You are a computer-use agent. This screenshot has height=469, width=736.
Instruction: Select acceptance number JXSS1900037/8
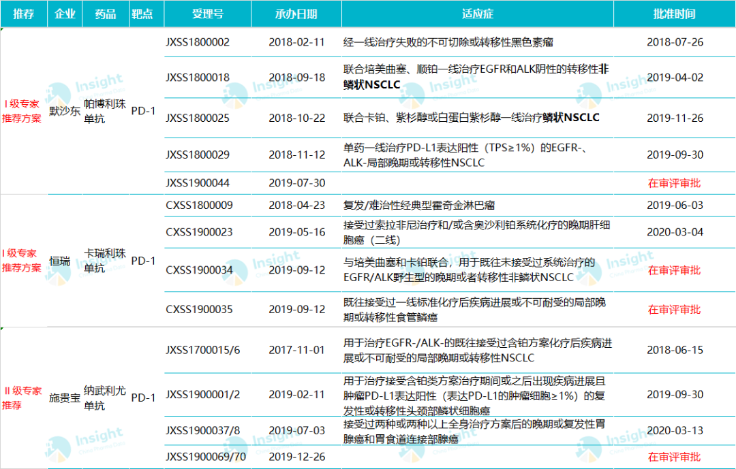[203, 431]
